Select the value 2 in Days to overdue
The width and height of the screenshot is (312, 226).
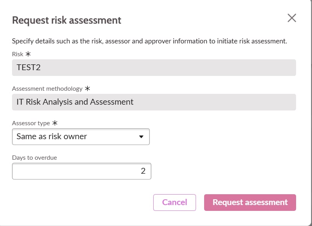click(x=144, y=171)
